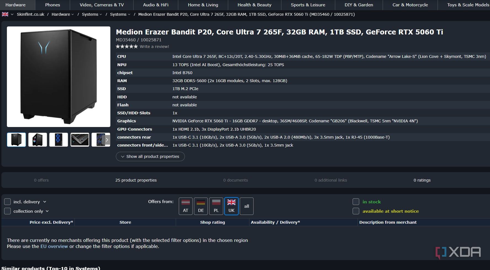Enable the in stock filter checkbox

point(356,202)
